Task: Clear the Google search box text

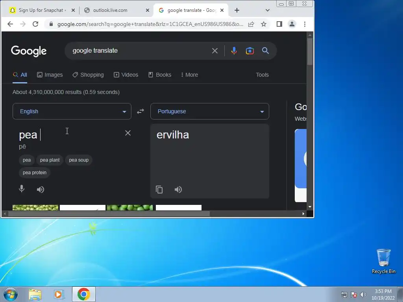Action: coord(215,51)
